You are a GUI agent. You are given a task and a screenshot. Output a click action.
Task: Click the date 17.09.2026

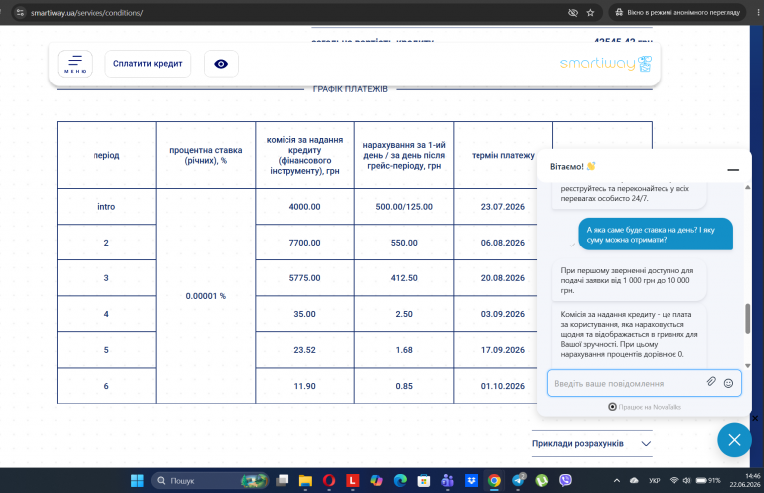tap(502, 350)
